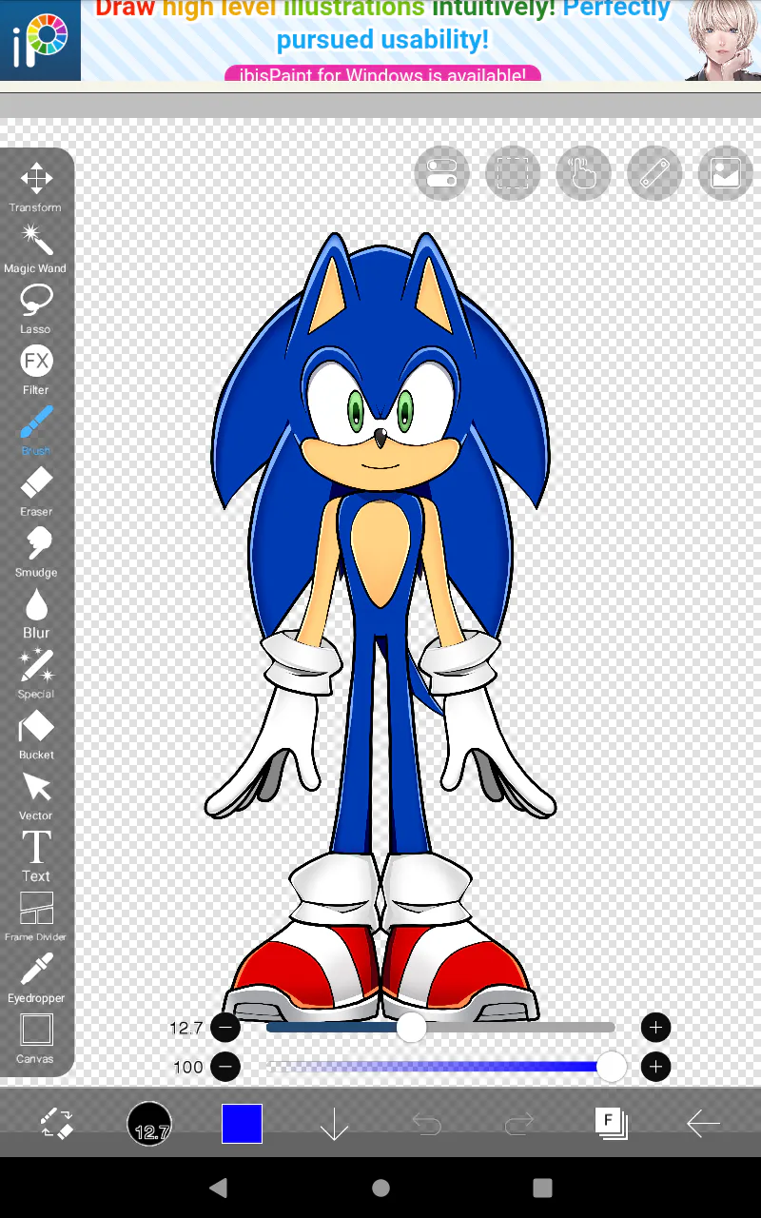
Task: Decrease opacity with minus button
Action: pos(225,1067)
